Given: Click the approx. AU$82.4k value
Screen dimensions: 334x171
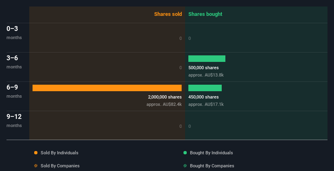Looking at the screenshot, I should point(164,104).
